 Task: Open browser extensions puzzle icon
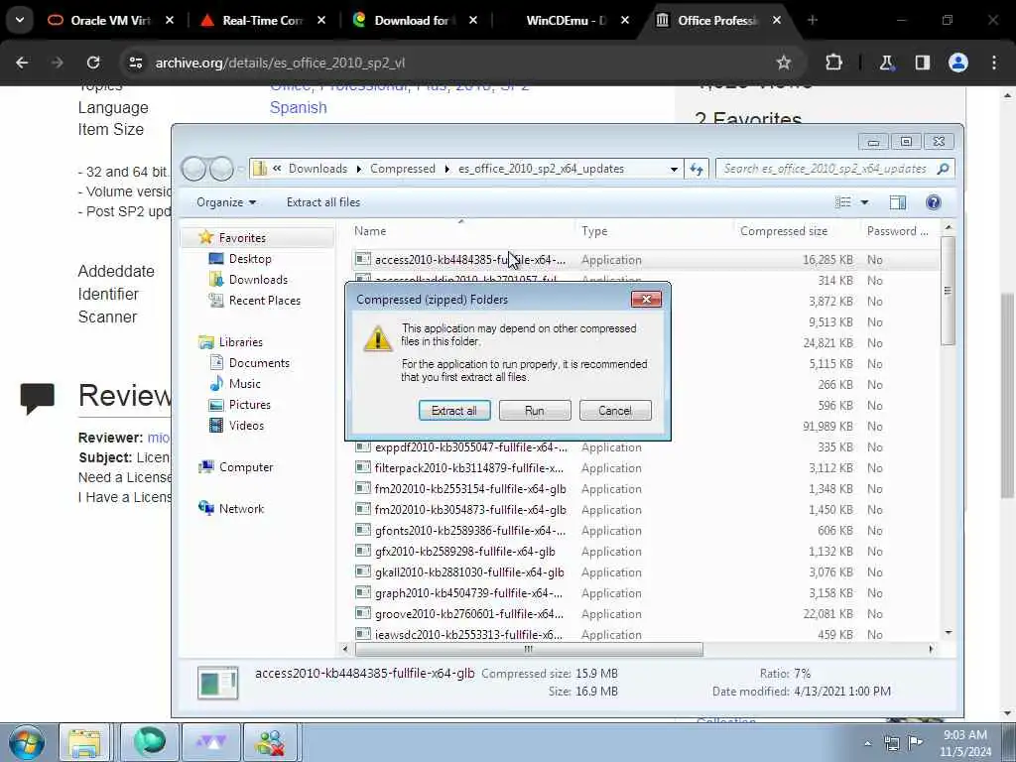tap(833, 63)
